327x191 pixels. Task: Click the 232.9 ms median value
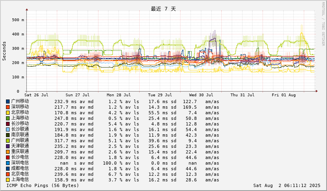(66, 101)
